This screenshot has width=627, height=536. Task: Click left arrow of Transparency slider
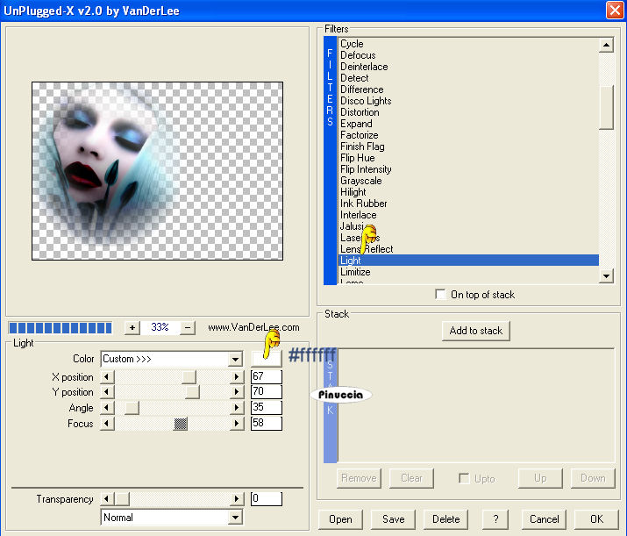coord(107,499)
